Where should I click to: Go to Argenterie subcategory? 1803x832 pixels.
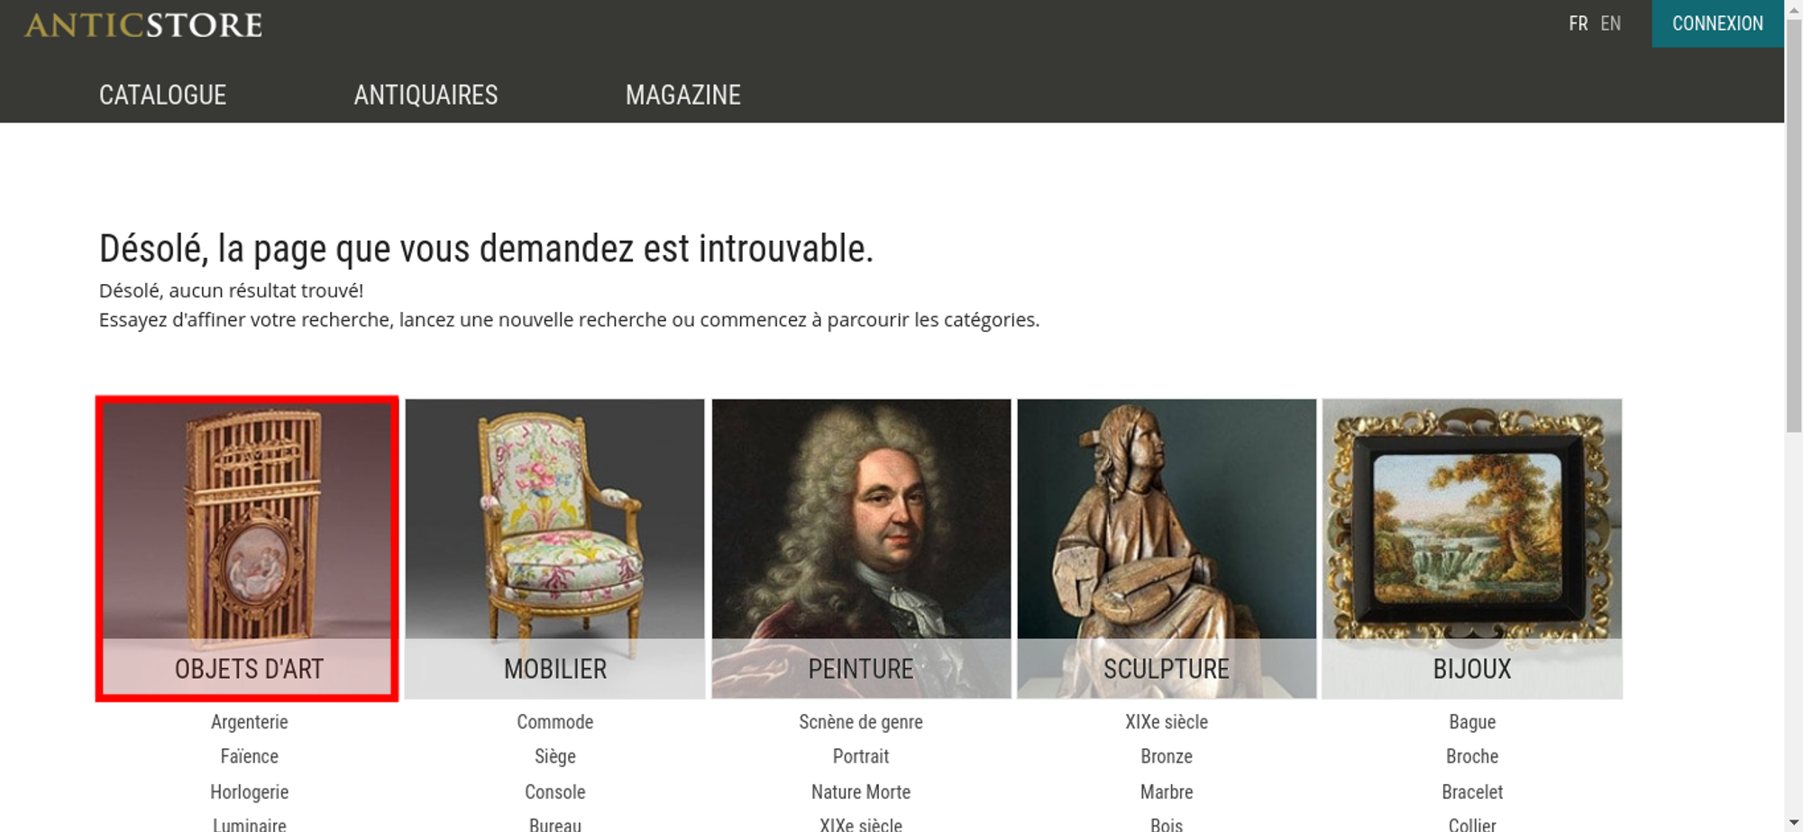[250, 722]
